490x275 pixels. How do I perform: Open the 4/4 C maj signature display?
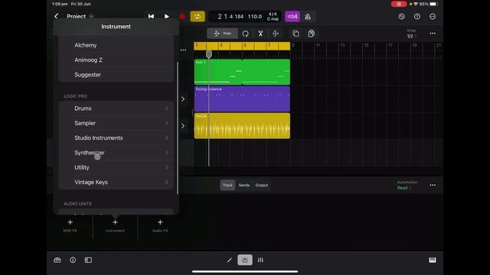[x=273, y=17]
